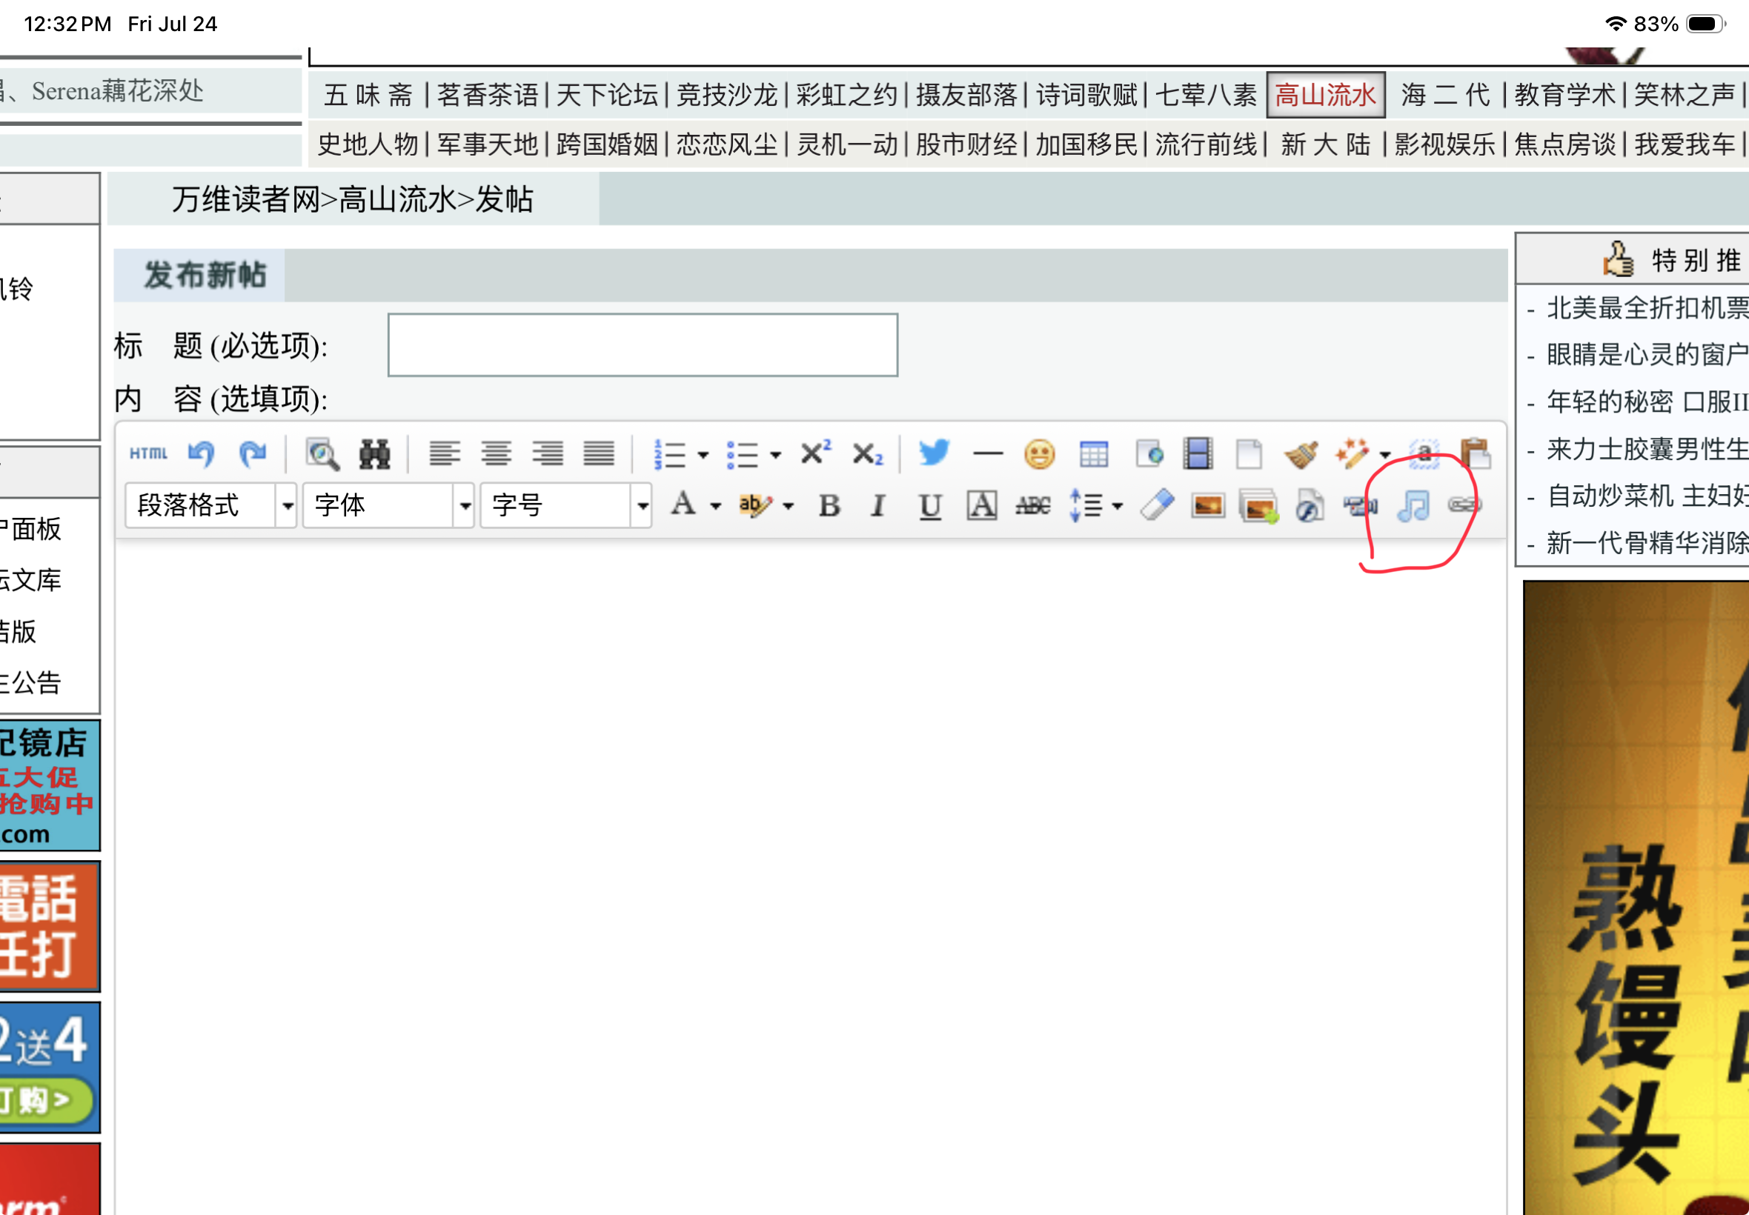Viewport: 1749px width, 1215px height.
Task: Insert an emoticon with the smiley icon
Action: pos(1038,453)
